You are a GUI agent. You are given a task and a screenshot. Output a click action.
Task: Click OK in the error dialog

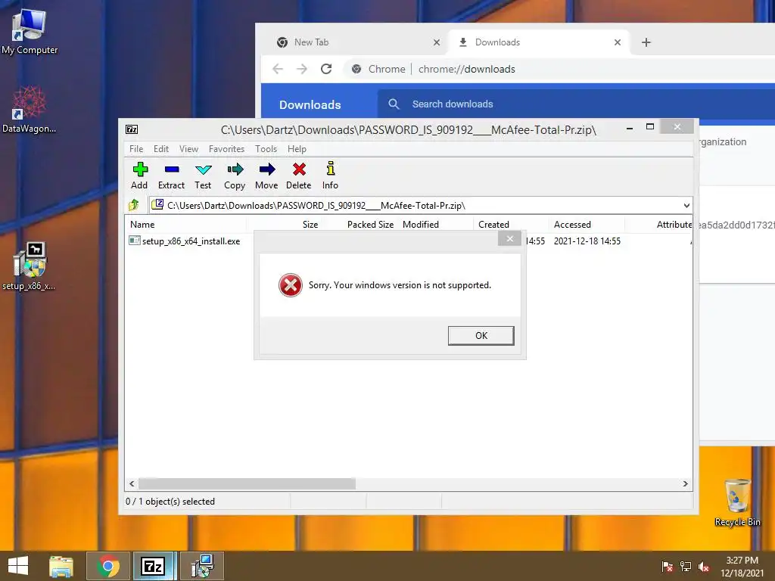tap(481, 335)
